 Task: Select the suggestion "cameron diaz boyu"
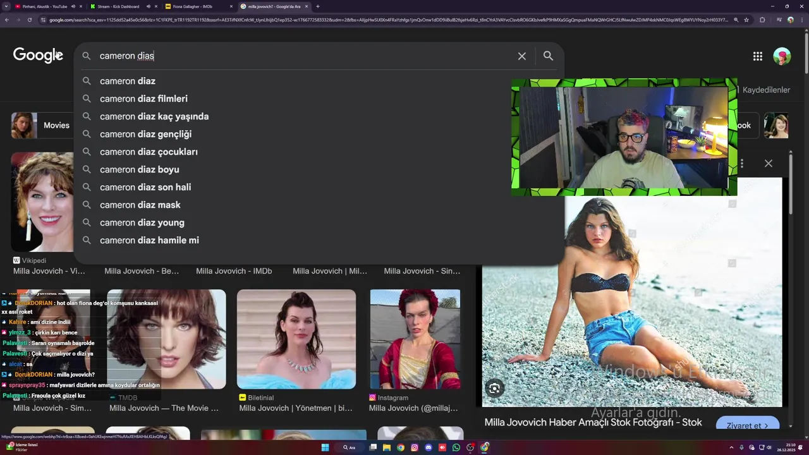319,169
